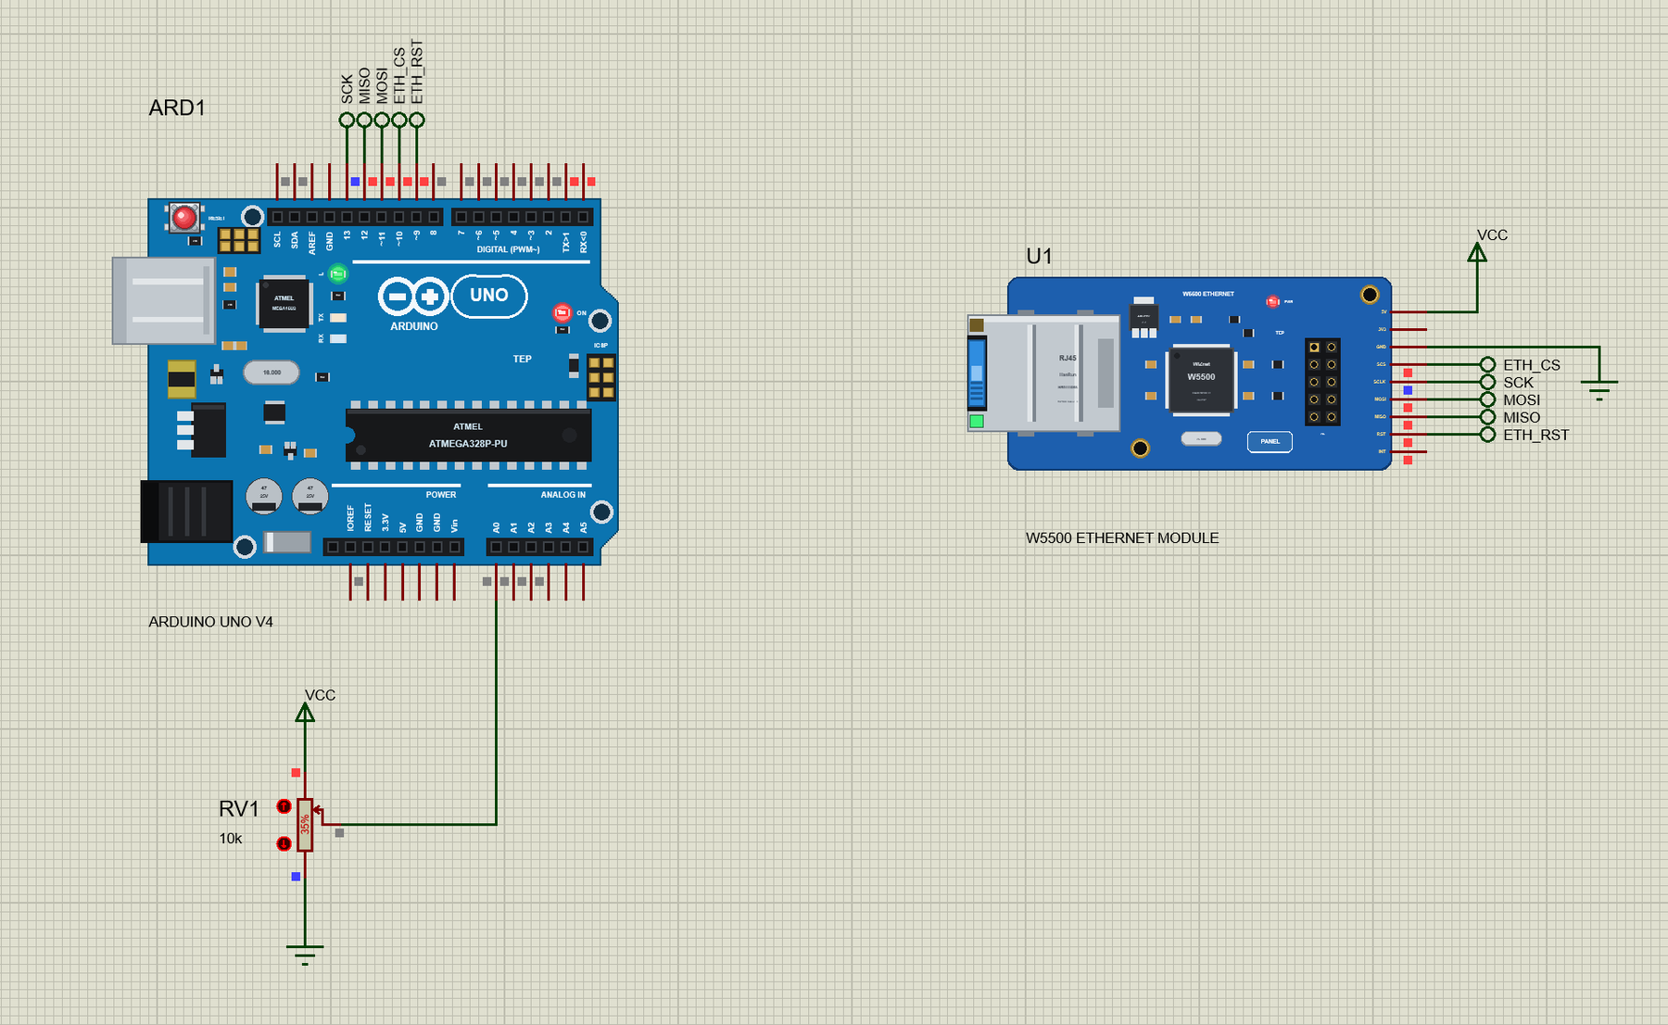Click the ICSP header on the Arduino
The width and height of the screenshot is (1668, 1025).
(601, 377)
